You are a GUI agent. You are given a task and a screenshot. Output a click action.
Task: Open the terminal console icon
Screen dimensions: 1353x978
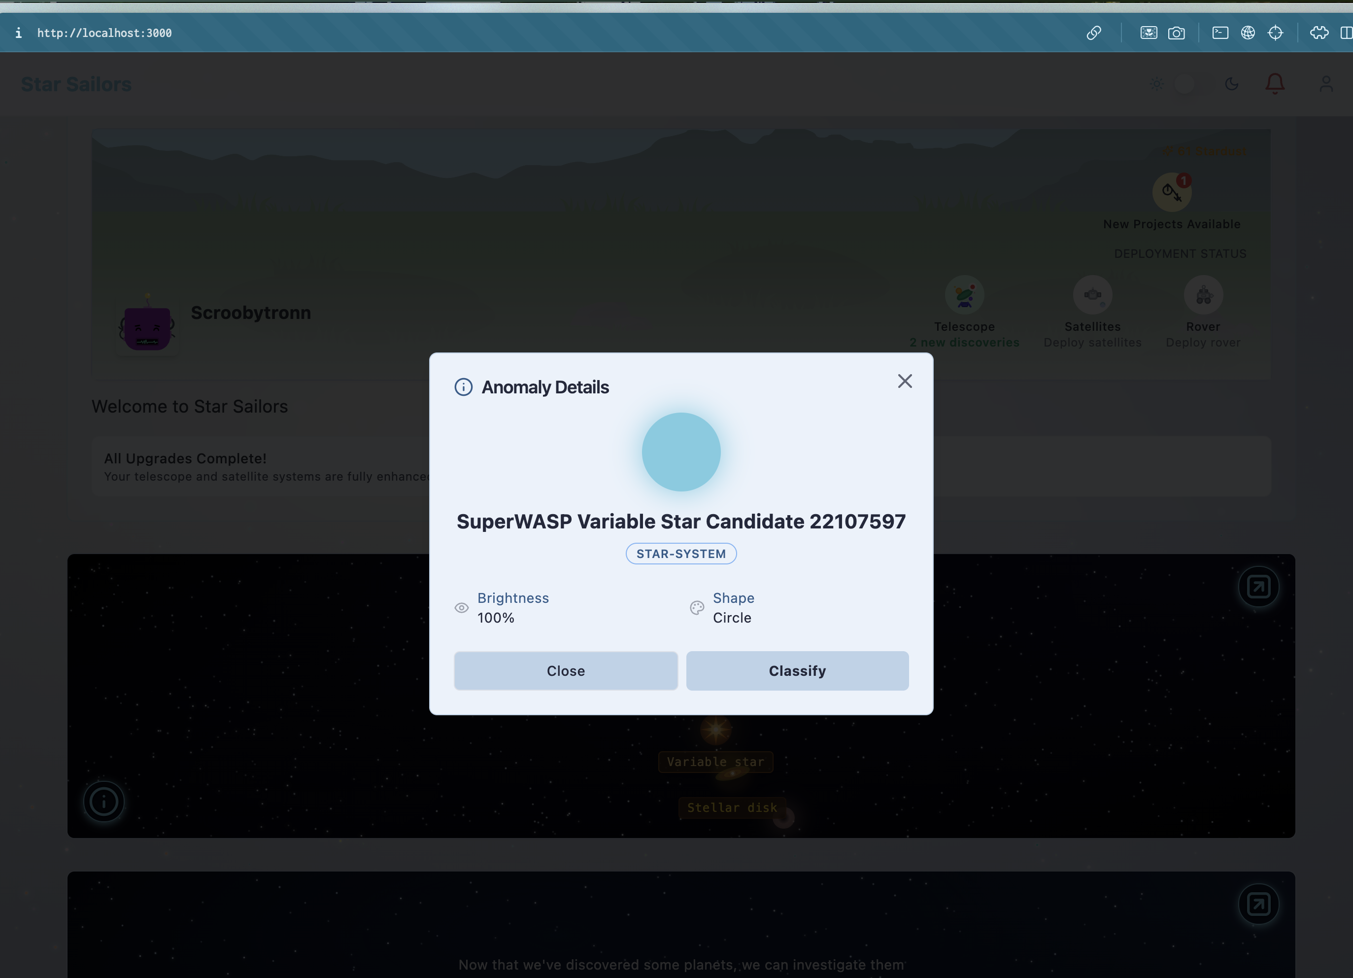coord(1220,33)
